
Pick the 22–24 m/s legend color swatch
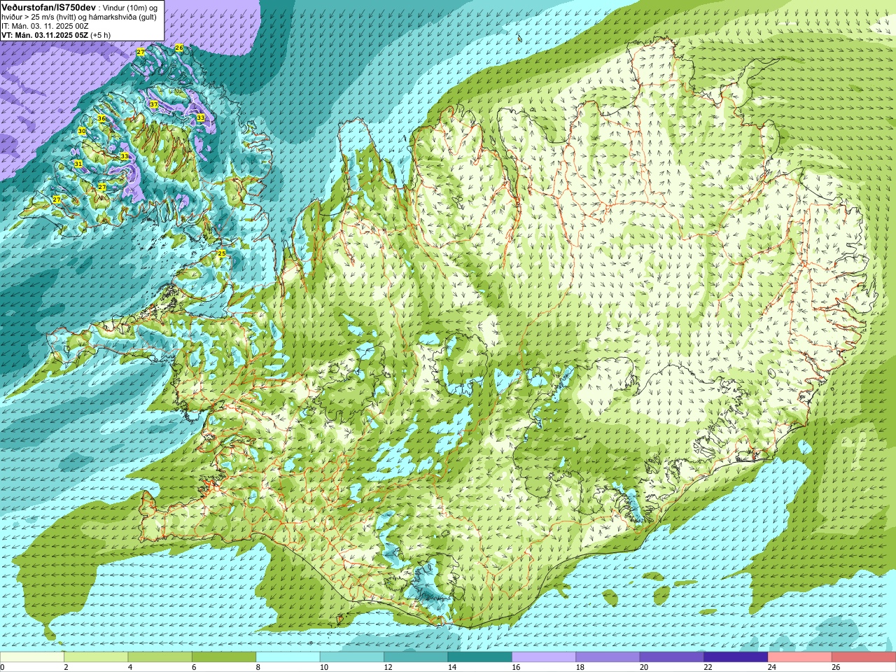click(x=736, y=657)
